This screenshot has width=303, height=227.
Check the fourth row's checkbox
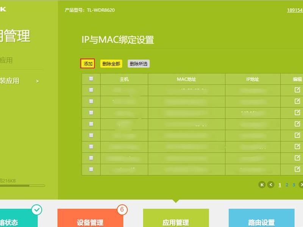(91, 124)
